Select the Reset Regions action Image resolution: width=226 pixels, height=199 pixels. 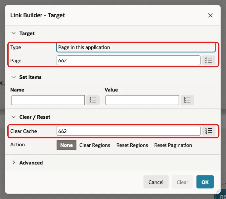132,145
